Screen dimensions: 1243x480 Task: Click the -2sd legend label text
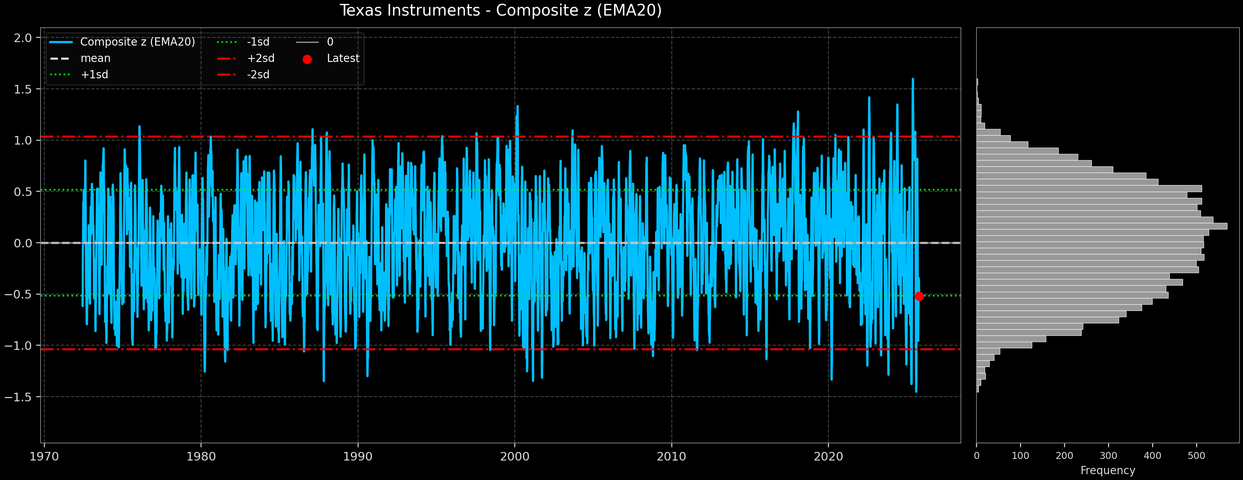tap(259, 74)
